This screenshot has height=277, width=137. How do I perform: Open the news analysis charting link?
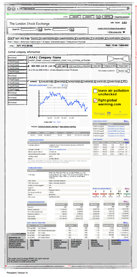coord(68,127)
